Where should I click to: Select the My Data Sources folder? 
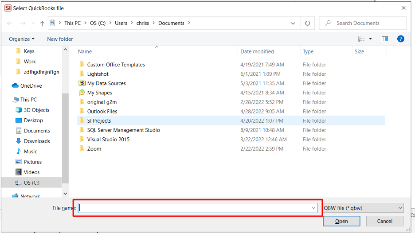point(106,83)
